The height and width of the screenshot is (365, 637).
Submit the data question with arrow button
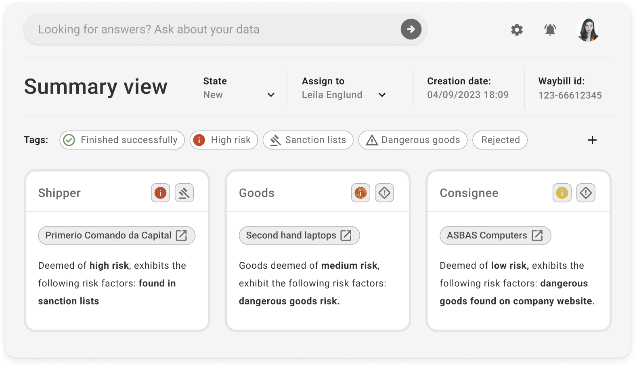click(x=411, y=29)
